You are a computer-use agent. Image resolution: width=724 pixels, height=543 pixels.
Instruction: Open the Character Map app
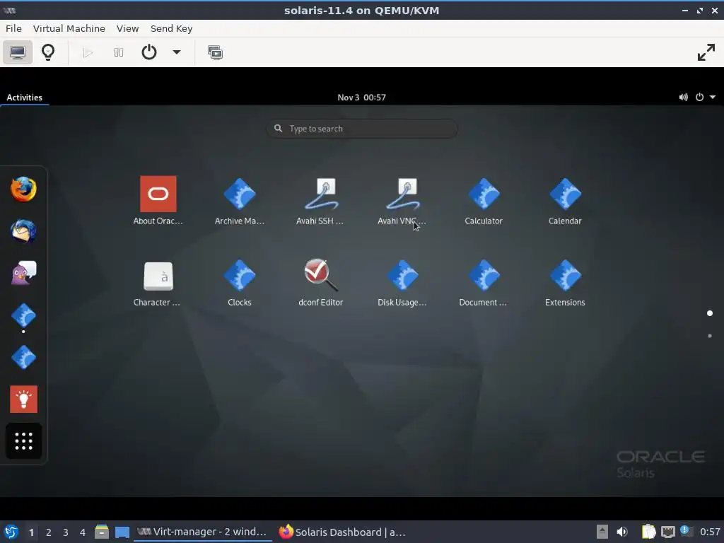tap(158, 282)
